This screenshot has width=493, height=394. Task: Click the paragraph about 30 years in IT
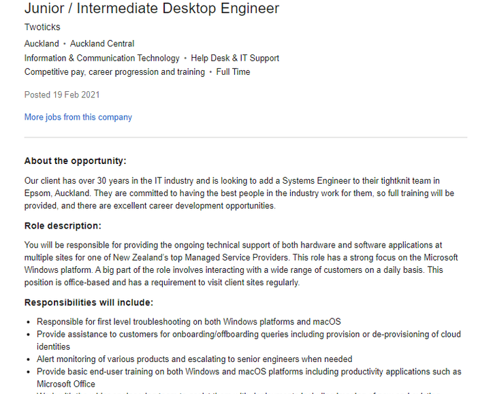238,193
